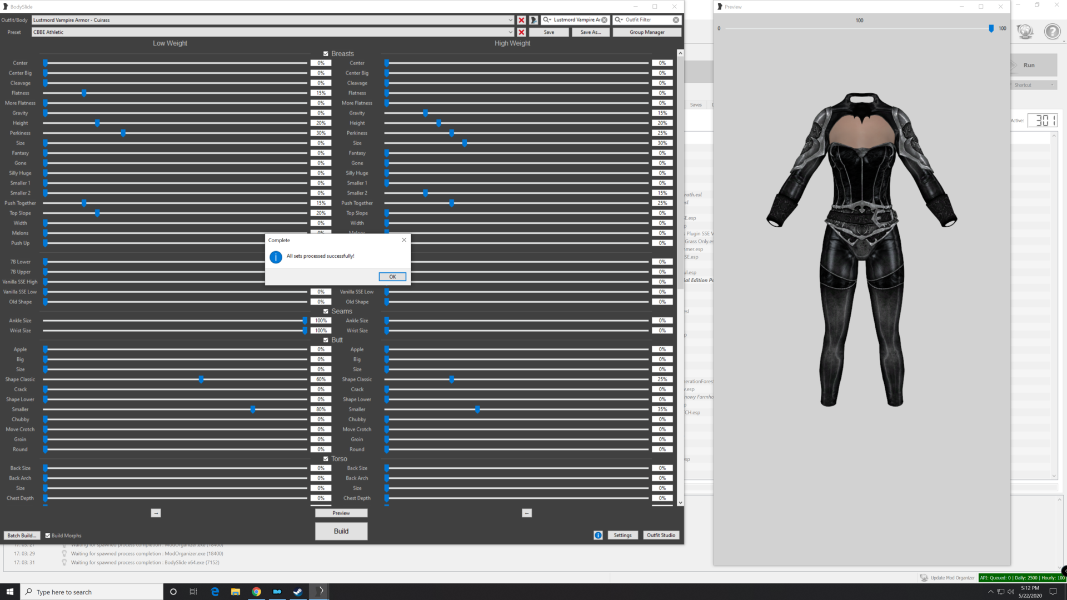Click the blue info icon beside Settings
The image size is (1067, 600).
pyautogui.click(x=598, y=535)
